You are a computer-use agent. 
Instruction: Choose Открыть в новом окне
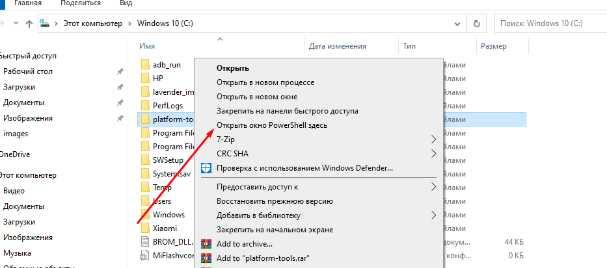pos(257,97)
